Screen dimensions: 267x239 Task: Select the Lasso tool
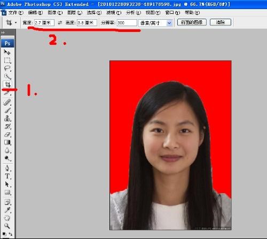[7, 68]
